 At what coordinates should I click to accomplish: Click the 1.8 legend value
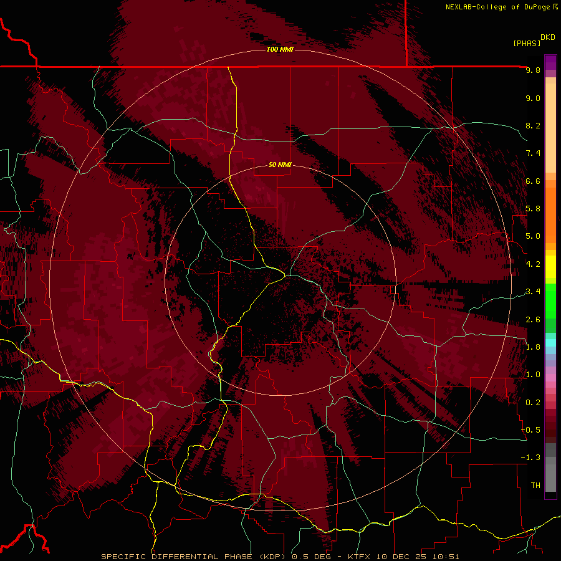click(x=533, y=347)
